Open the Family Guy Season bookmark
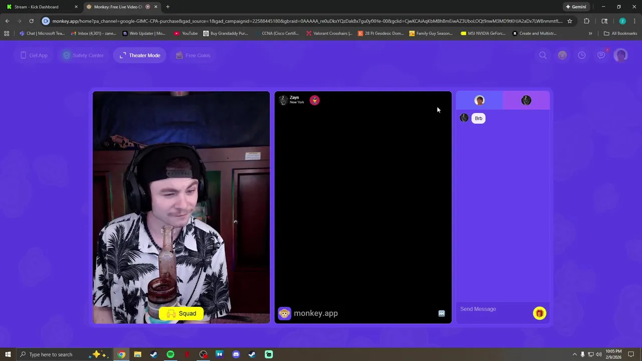The width and height of the screenshot is (642, 361). pyautogui.click(x=431, y=34)
